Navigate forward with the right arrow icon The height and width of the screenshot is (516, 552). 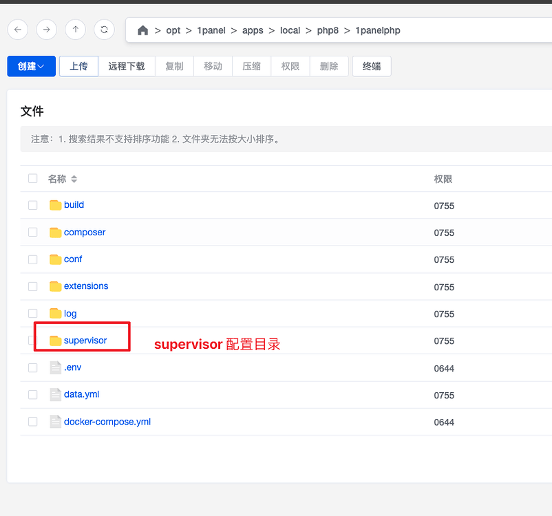pyautogui.click(x=46, y=30)
